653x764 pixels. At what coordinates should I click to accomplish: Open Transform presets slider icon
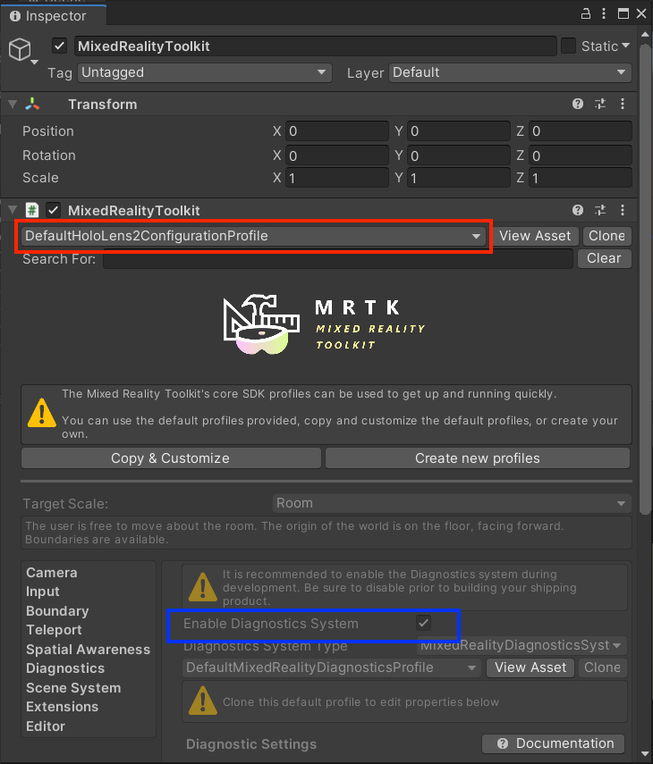tap(600, 105)
